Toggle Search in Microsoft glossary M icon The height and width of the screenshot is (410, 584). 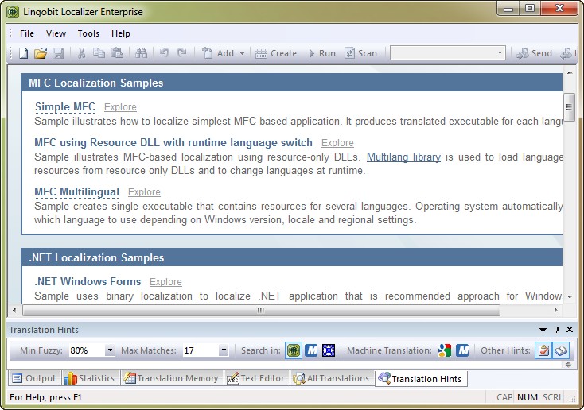coord(311,350)
